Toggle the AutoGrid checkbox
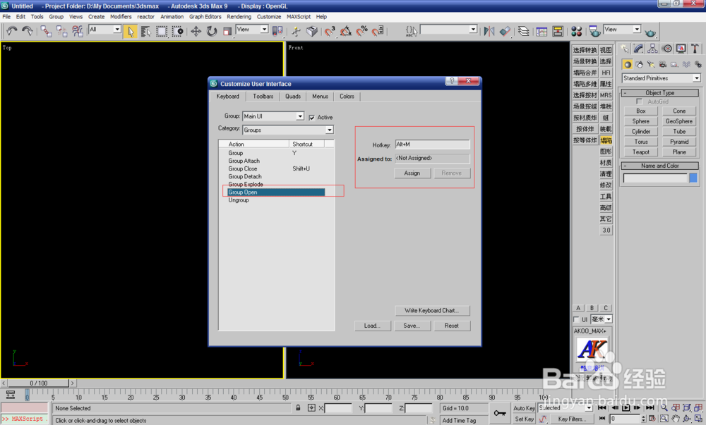The width and height of the screenshot is (706, 425). (639, 101)
